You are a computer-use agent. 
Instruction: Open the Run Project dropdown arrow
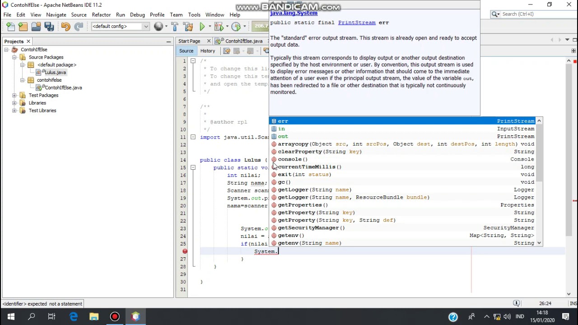[x=209, y=27]
